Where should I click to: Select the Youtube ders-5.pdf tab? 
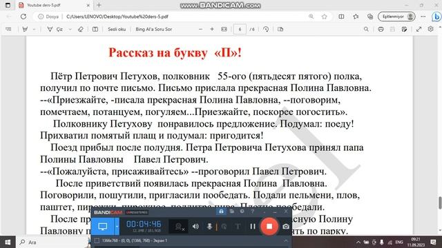pos(54,5)
